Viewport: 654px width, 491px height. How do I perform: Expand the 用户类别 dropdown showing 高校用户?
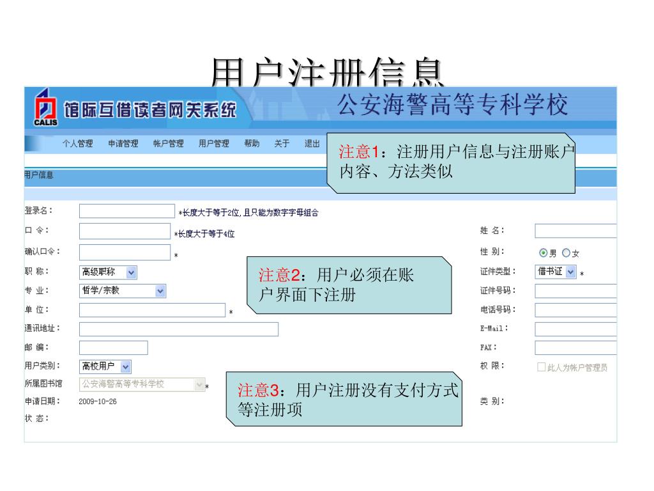(x=105, y=366)
